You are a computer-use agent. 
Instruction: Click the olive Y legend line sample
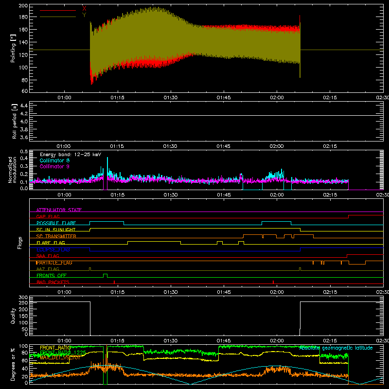[58, 17]
